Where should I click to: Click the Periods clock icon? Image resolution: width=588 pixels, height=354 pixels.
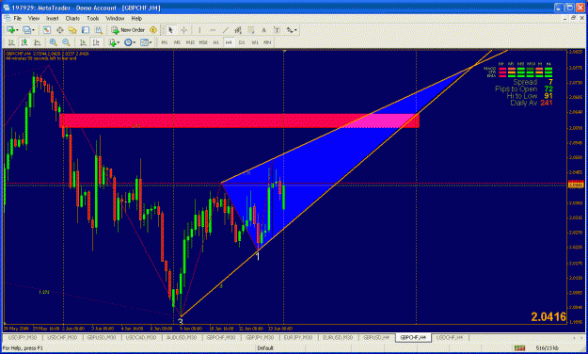pos(128,42)
